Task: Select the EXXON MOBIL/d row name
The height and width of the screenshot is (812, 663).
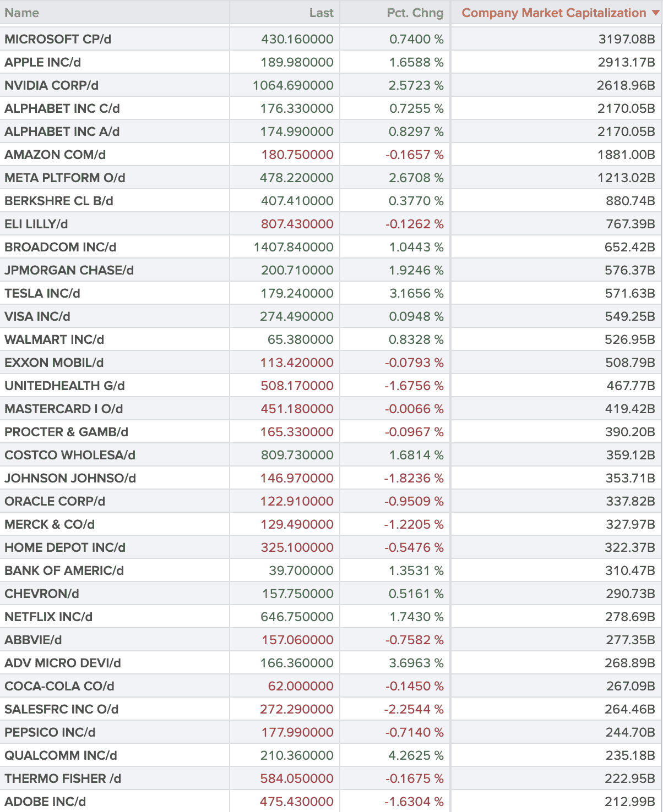Action: 54,363
